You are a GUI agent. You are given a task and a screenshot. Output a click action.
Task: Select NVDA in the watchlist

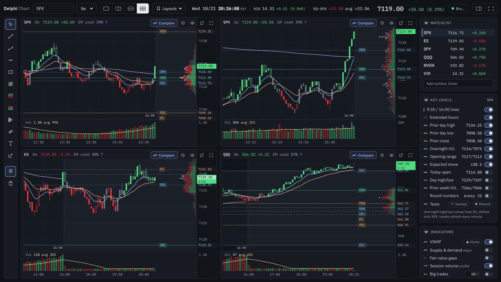click(x=458, y=65)
